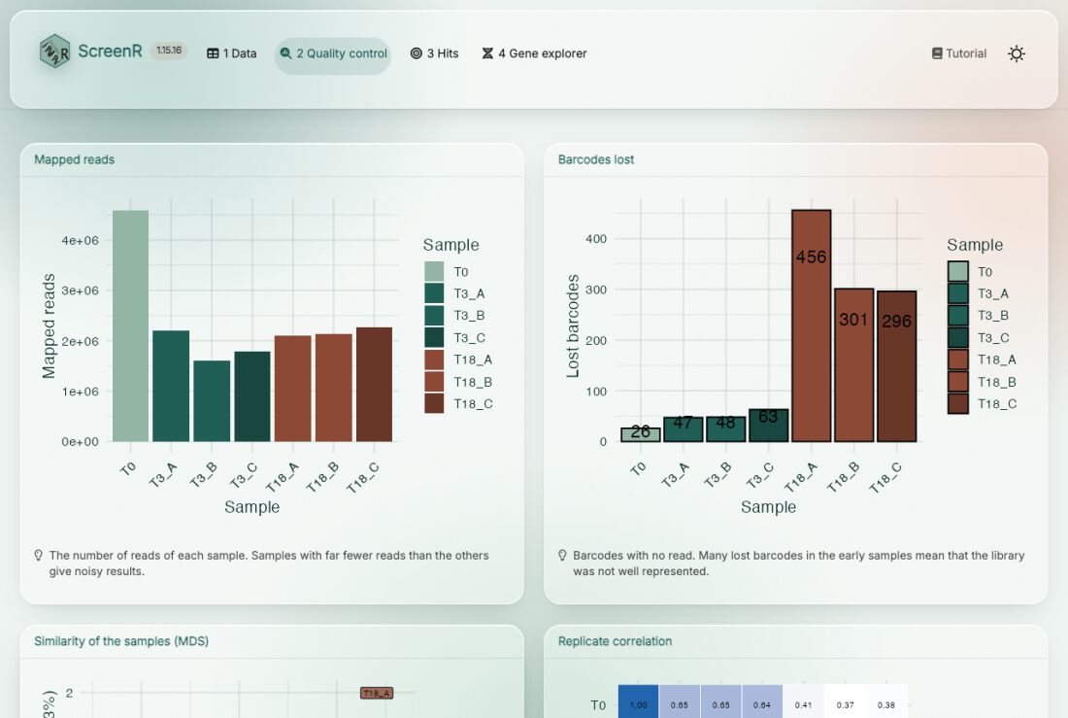Click the T0 bar in Mapped reads chart
The width and height of the screenshot is (1068, 718).
(131, 325)
